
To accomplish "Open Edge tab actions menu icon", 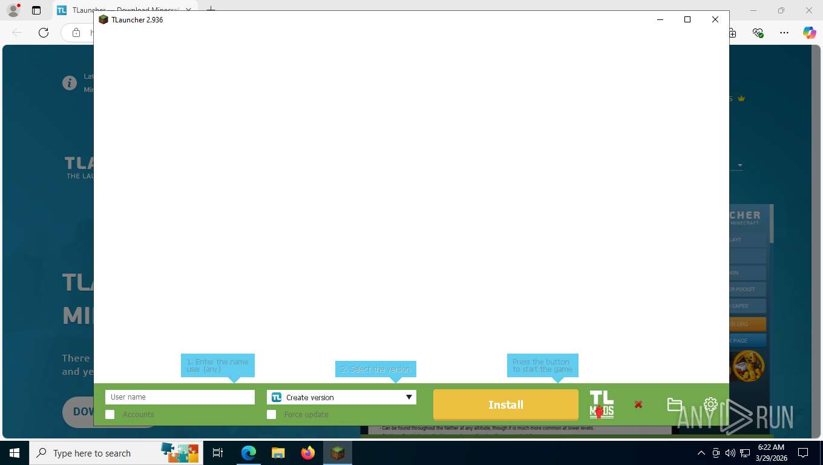I will coord(36,10).
